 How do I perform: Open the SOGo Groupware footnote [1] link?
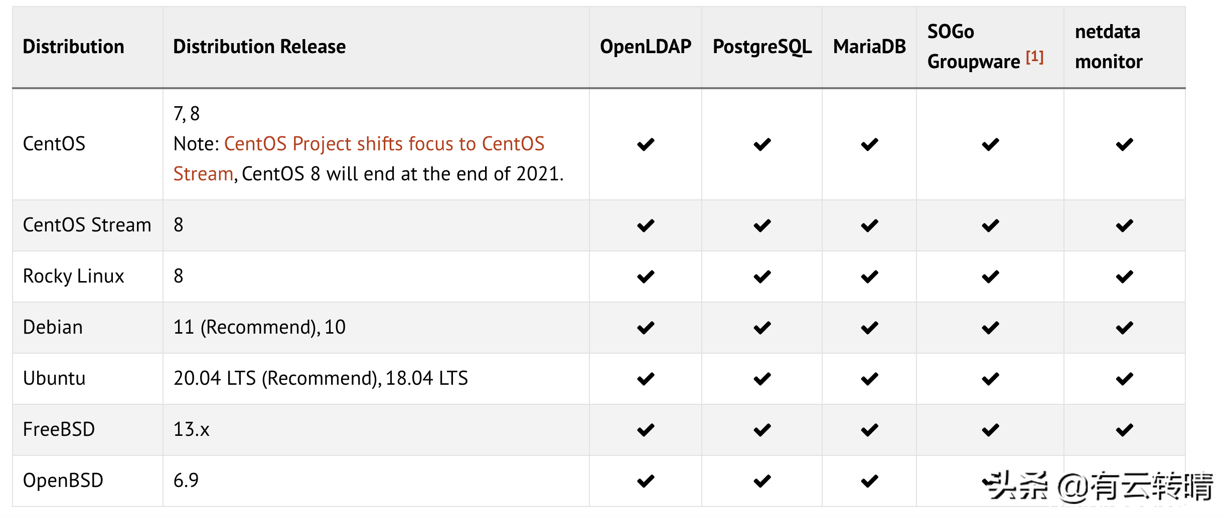(1034, 57)
